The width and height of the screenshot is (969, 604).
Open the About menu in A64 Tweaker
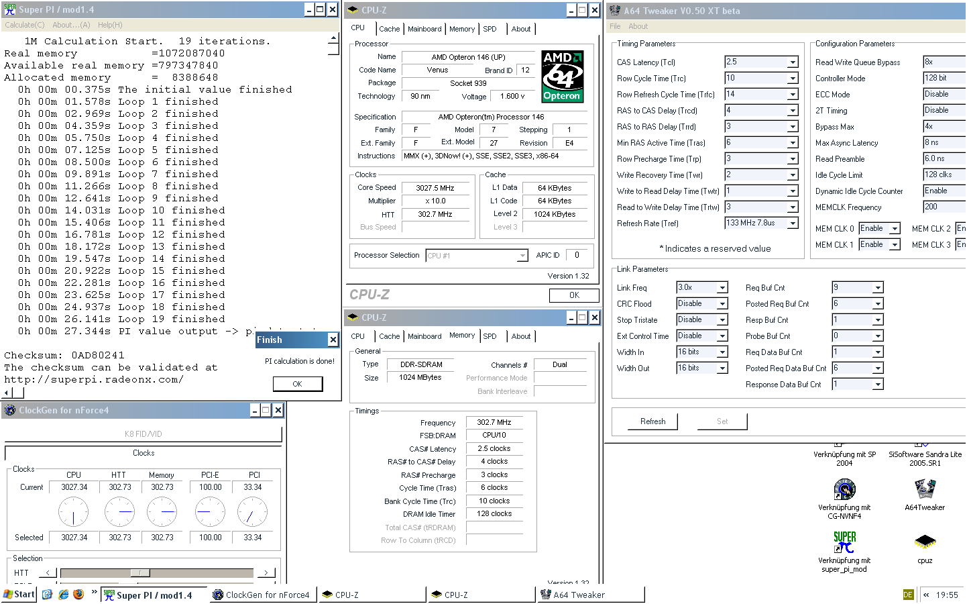[638, 26]
